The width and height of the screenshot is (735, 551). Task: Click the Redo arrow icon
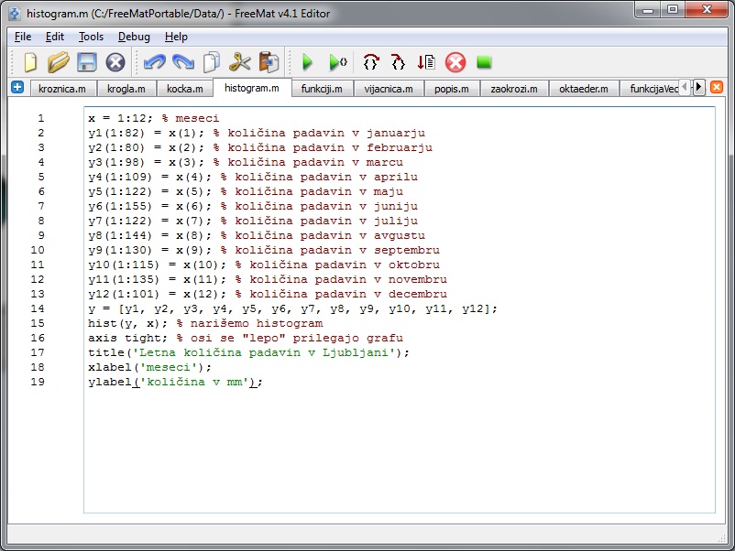coord(182,62)
